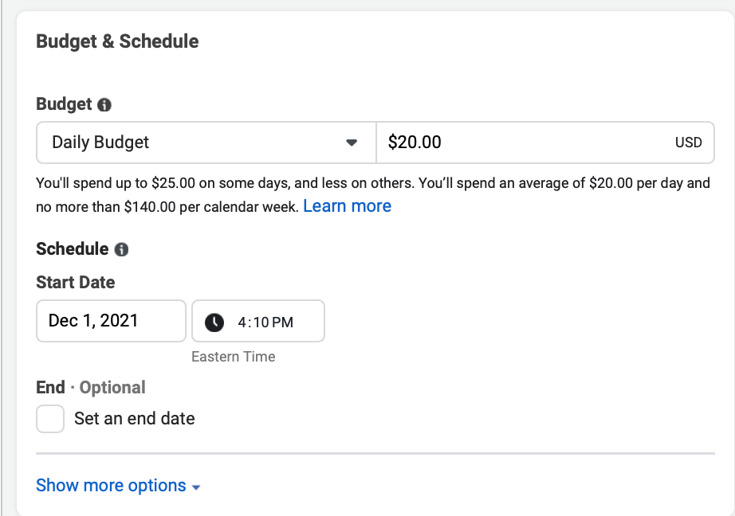Click the End Optional label
This screenshot has width=735, height=516.
(91, 388)
